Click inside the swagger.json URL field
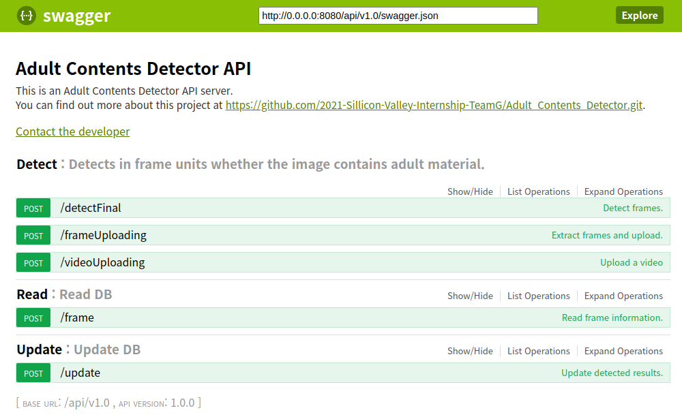The image size is (682, 419). pos(398,15)
